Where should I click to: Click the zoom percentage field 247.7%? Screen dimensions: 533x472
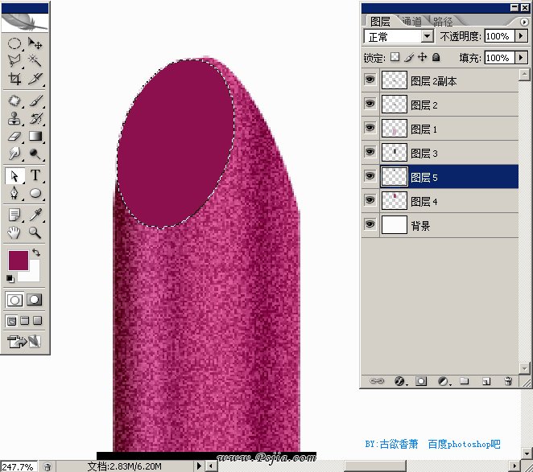[19, 466]
